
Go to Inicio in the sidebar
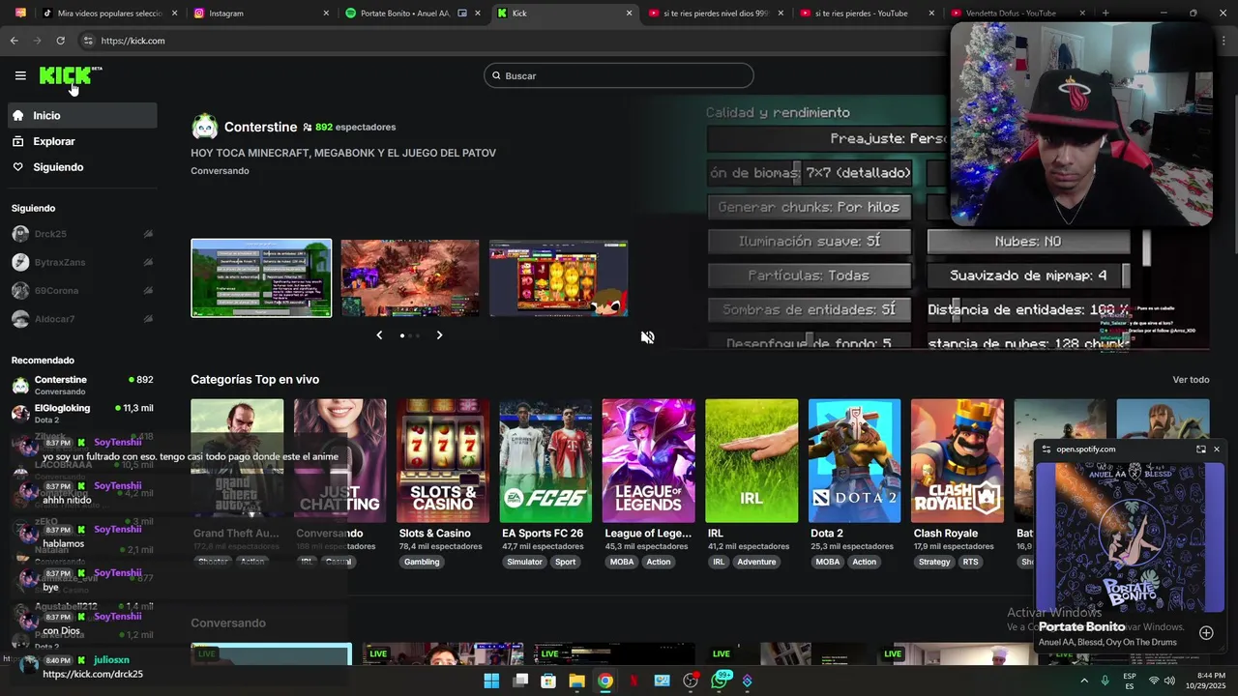pyautogui.click(x=80, y=115)
